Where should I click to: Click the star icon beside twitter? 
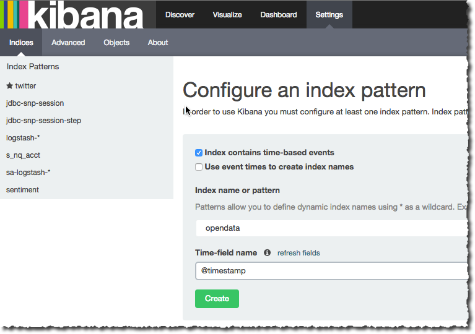point(9,86)
